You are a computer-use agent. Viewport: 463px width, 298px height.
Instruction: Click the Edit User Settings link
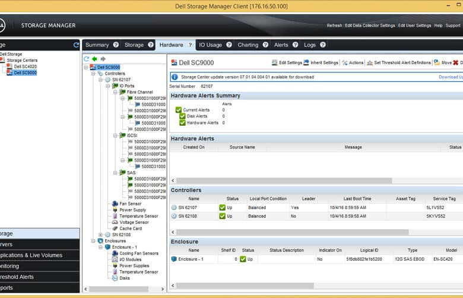[x=414, y=26]
